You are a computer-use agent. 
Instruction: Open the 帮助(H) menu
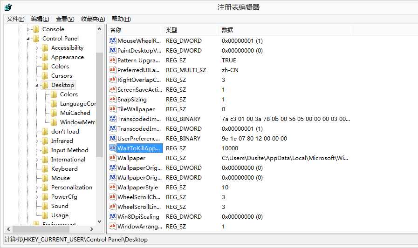(121, 19)
